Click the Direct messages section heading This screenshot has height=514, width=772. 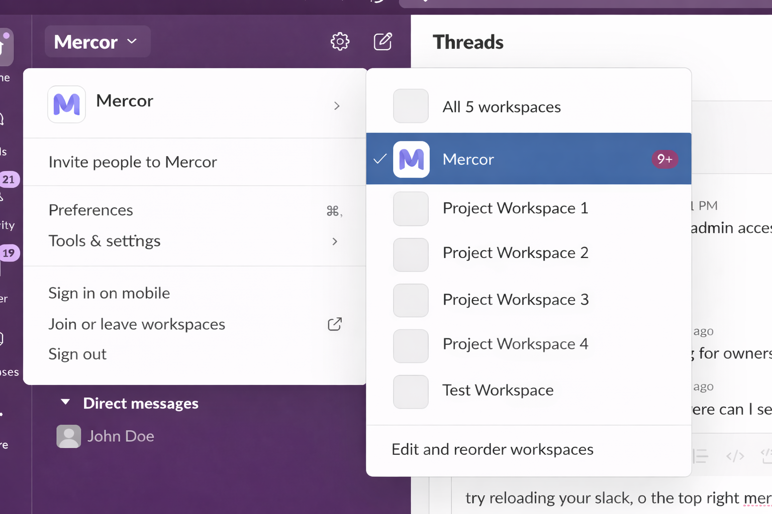(x=141, y=404)
